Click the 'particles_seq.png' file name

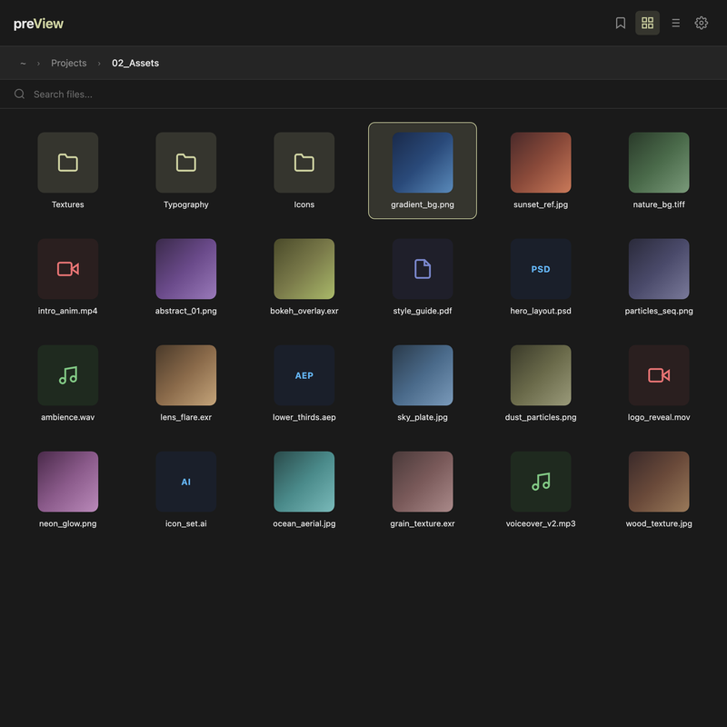coord(659,311)
